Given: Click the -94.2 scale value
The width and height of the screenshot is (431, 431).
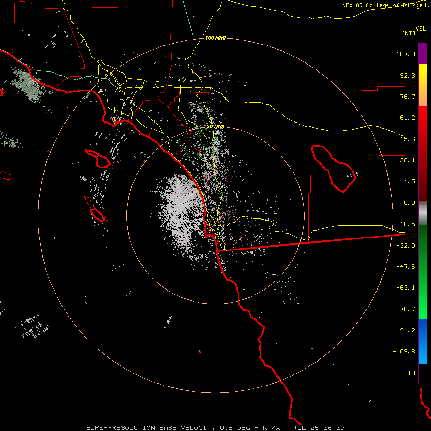Looking at the screenshot, I should (x=406, y=330).
